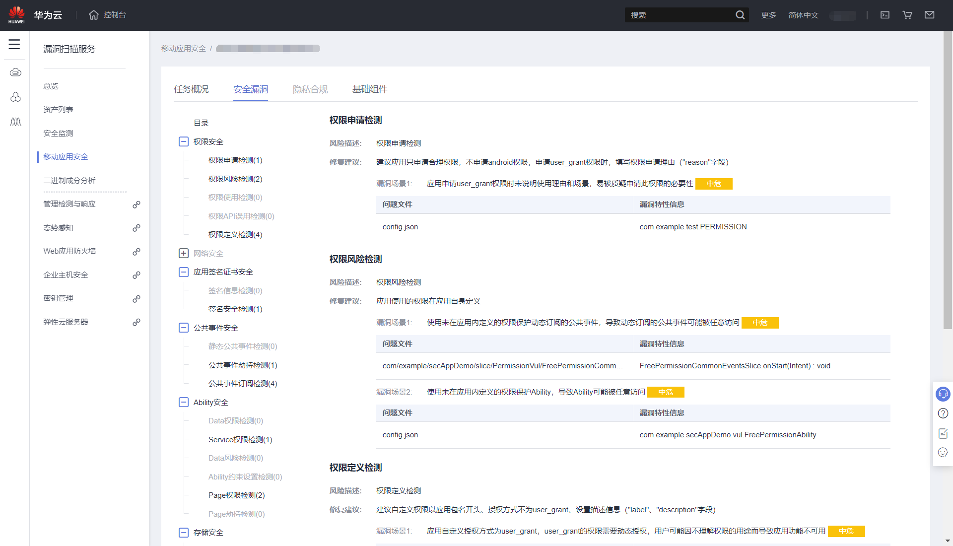
Task: Open the cloud shell terminal icon
Action: tap(885, 15)
